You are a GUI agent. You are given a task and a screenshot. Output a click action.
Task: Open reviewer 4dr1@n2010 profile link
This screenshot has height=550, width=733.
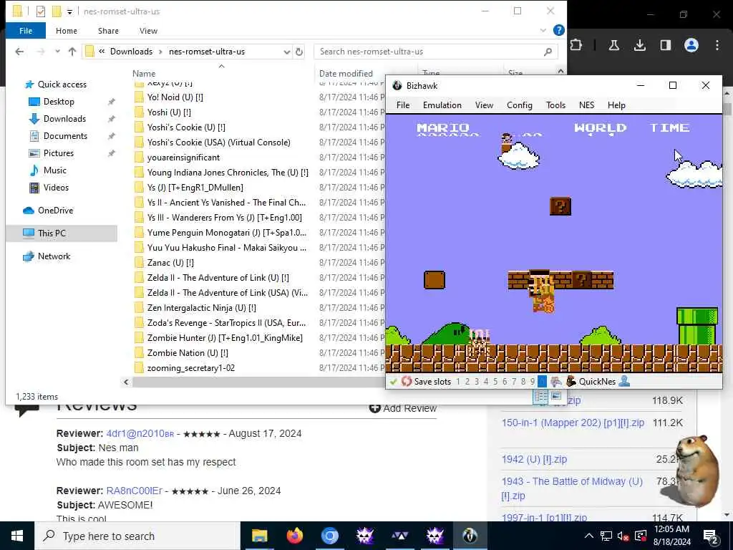(x=140, y=433)
